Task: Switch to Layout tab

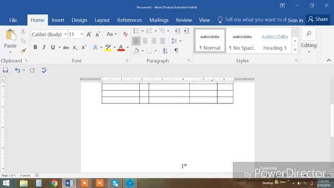Action: pos(102,20)
